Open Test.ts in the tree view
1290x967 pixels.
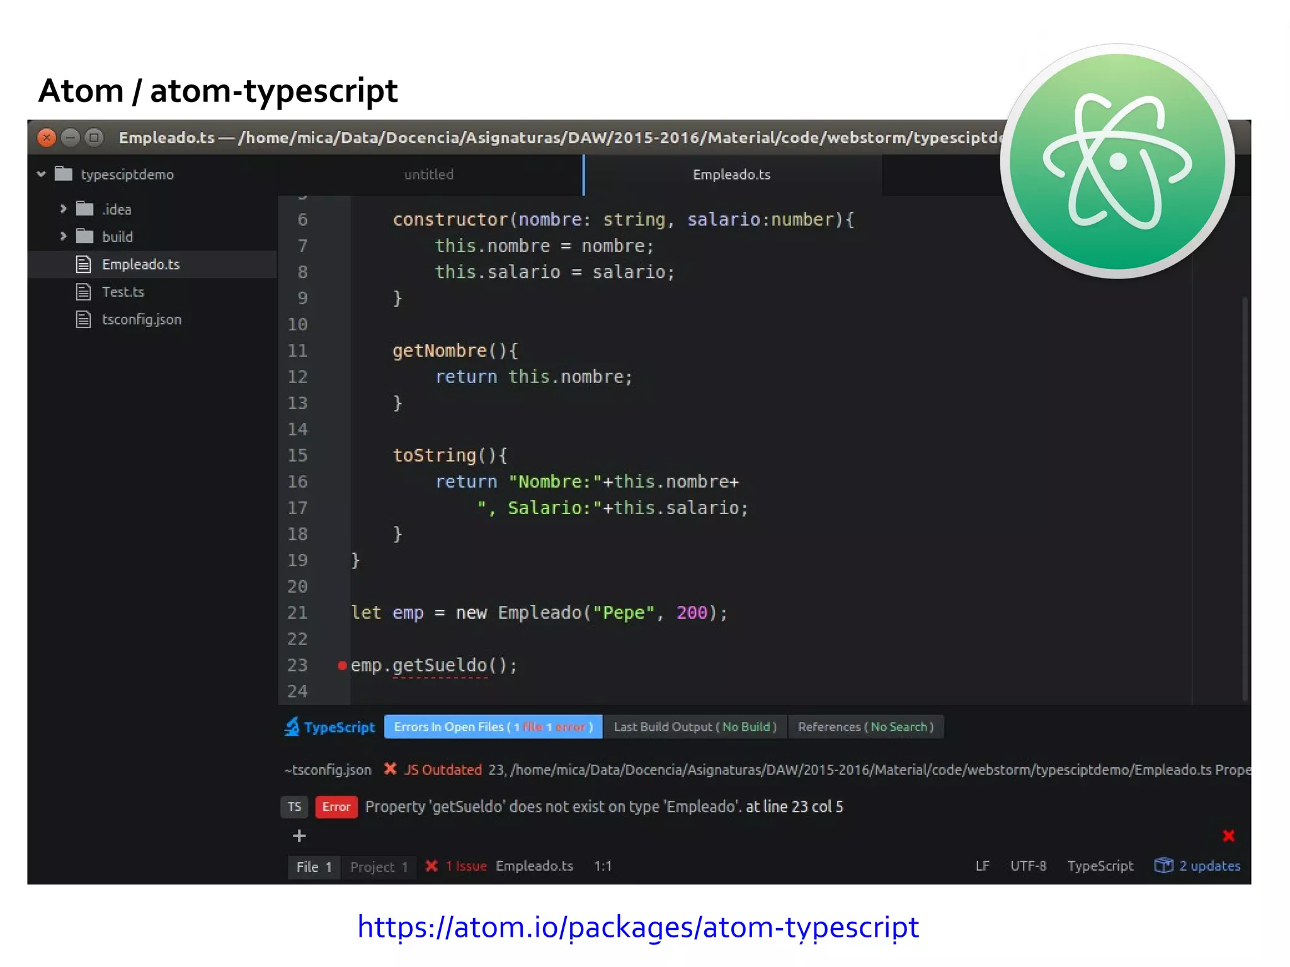123,292
